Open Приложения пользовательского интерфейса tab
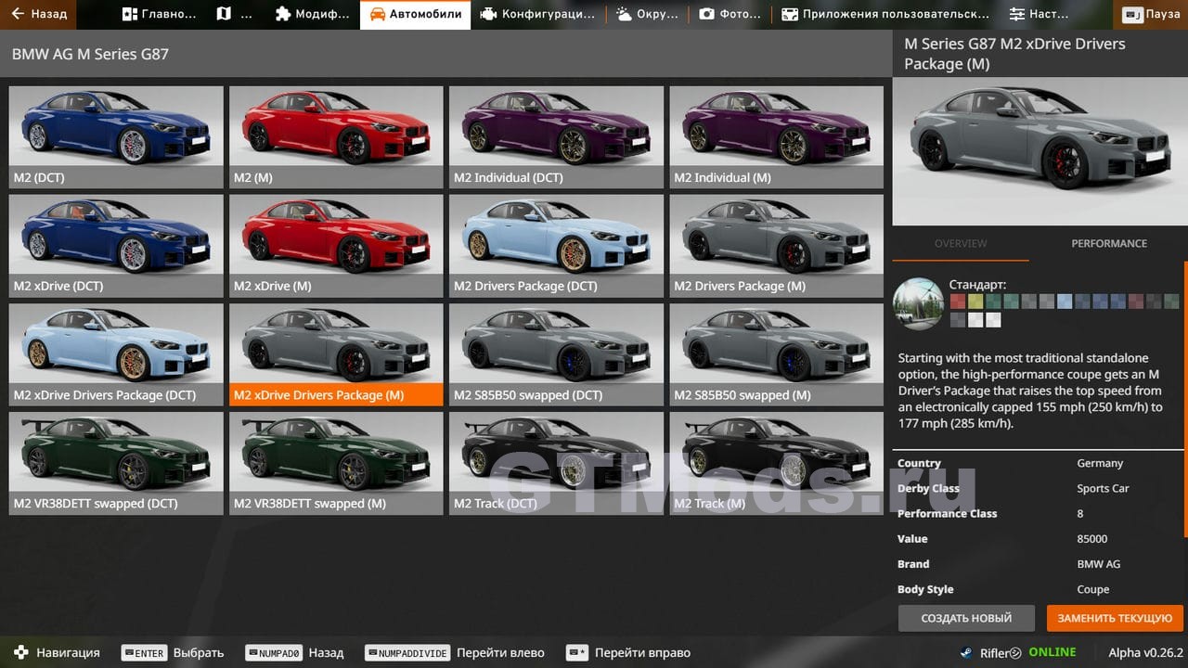The image size is (1188, 668). coord(885,14)
